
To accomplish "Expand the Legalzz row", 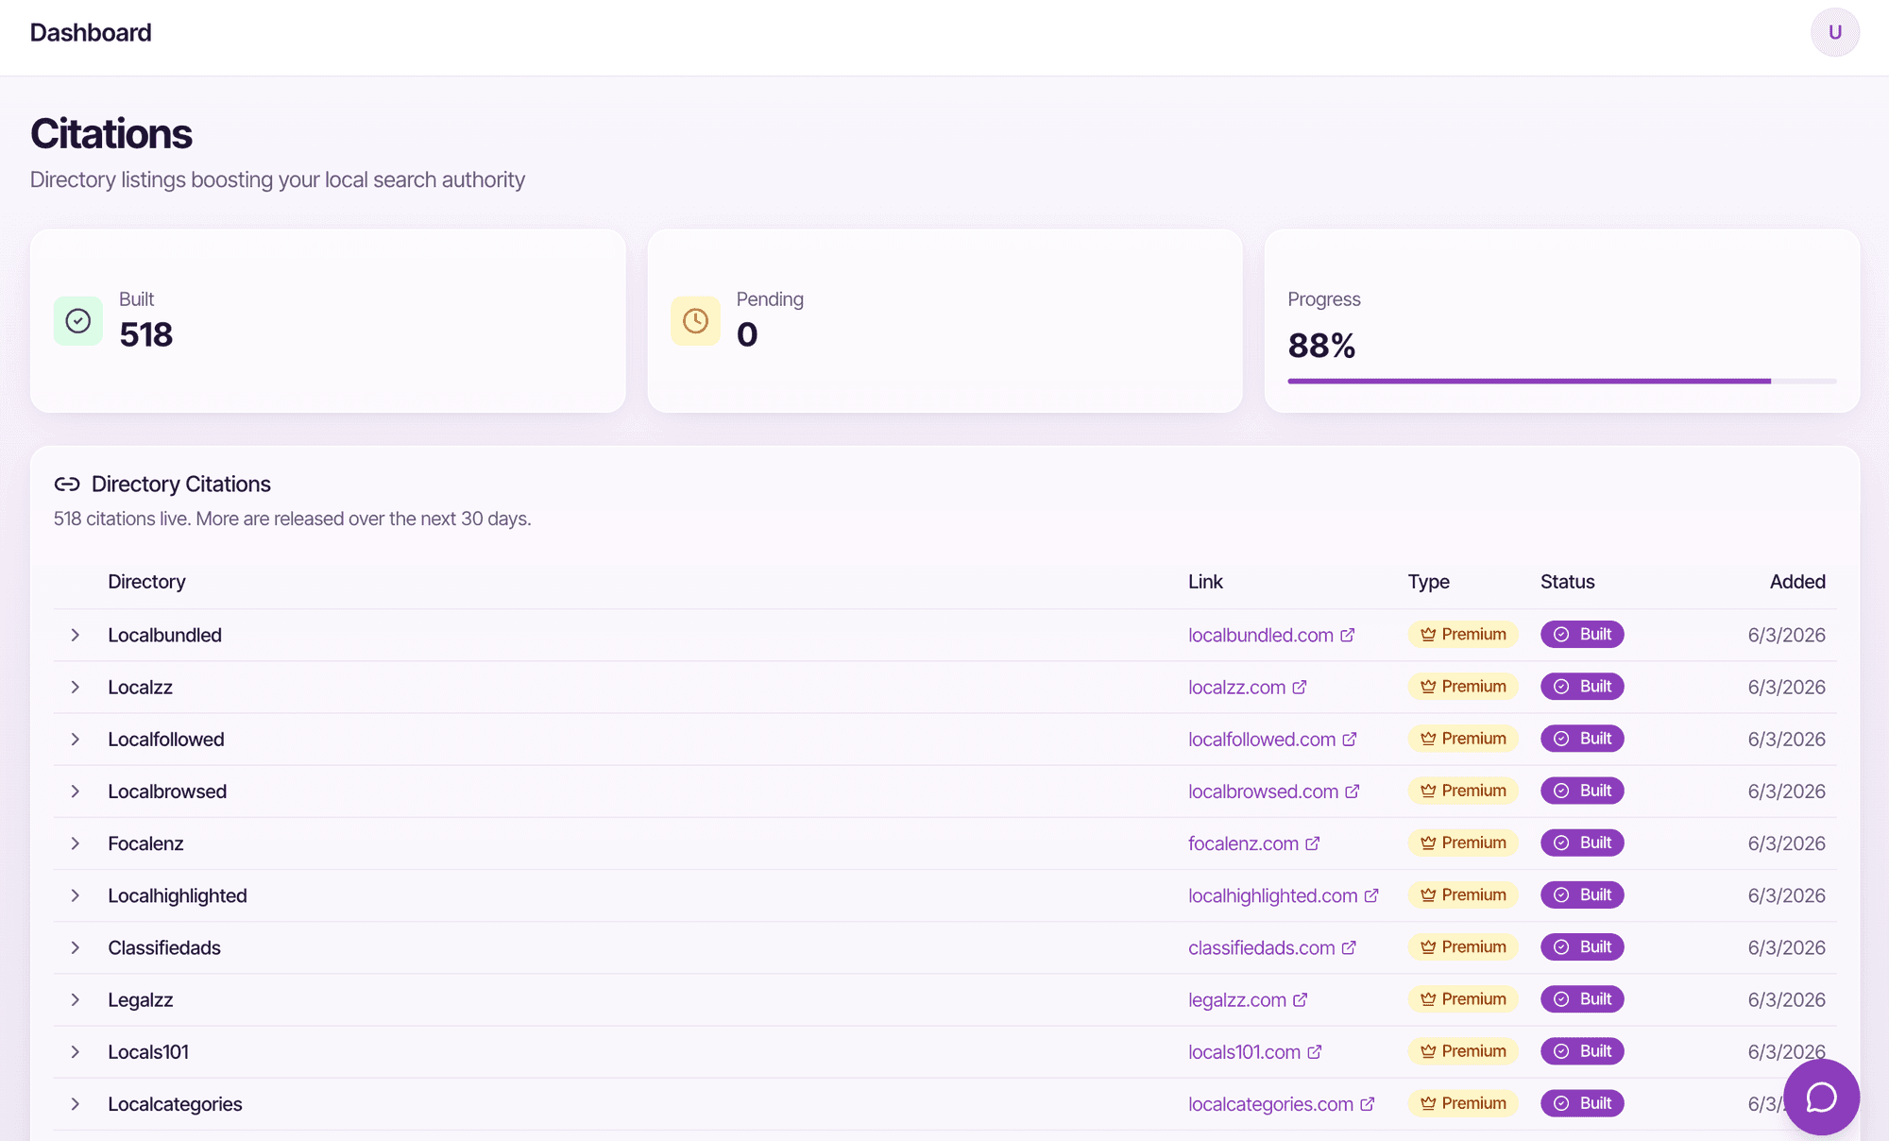I will (x=75, y=999).
